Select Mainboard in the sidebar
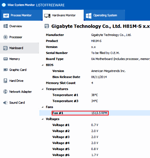 (19, 48)
